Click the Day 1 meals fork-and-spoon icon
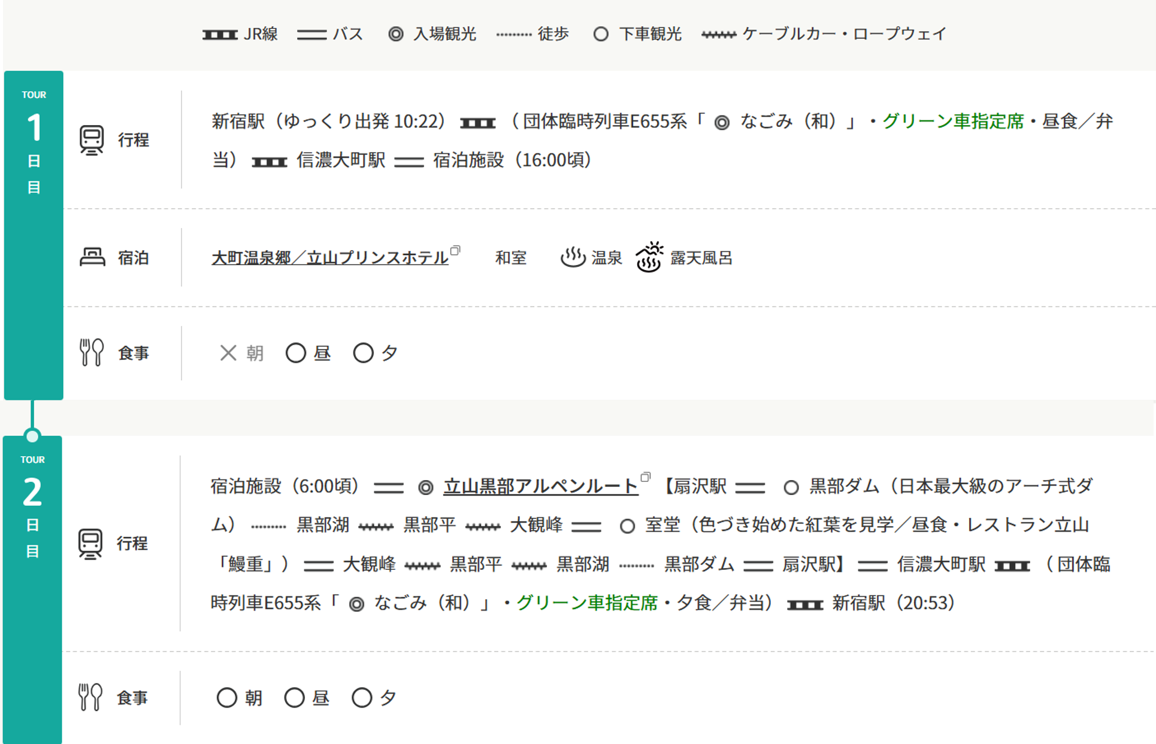This screenshot has height=744, width=1156. point(91,353)
